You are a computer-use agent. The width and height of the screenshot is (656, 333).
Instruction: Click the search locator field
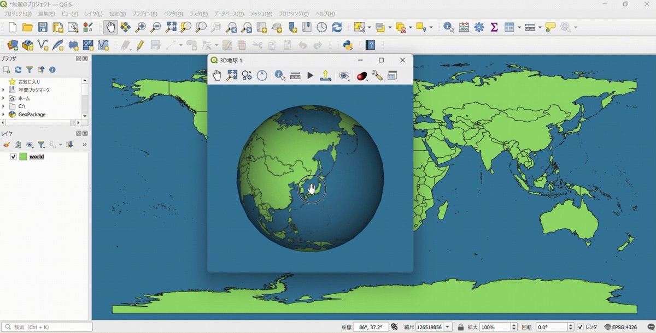47,327
